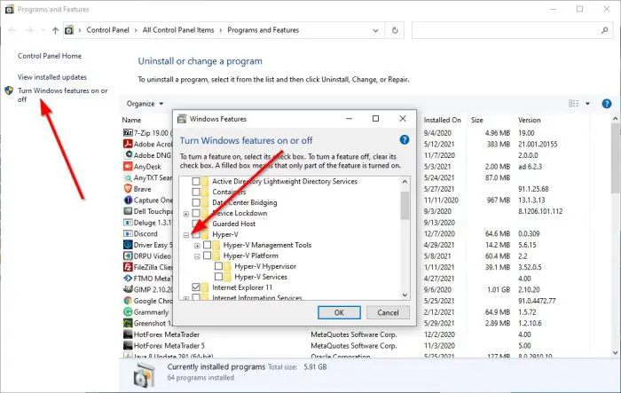Click Control Panel in breadcrumb
The width and height of the screenshot is (621, 393).
click(x=107, y=30)
